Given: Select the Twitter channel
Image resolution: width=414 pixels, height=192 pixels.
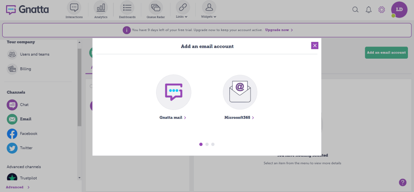Looking at the screenshot, I should pos(26,148).
